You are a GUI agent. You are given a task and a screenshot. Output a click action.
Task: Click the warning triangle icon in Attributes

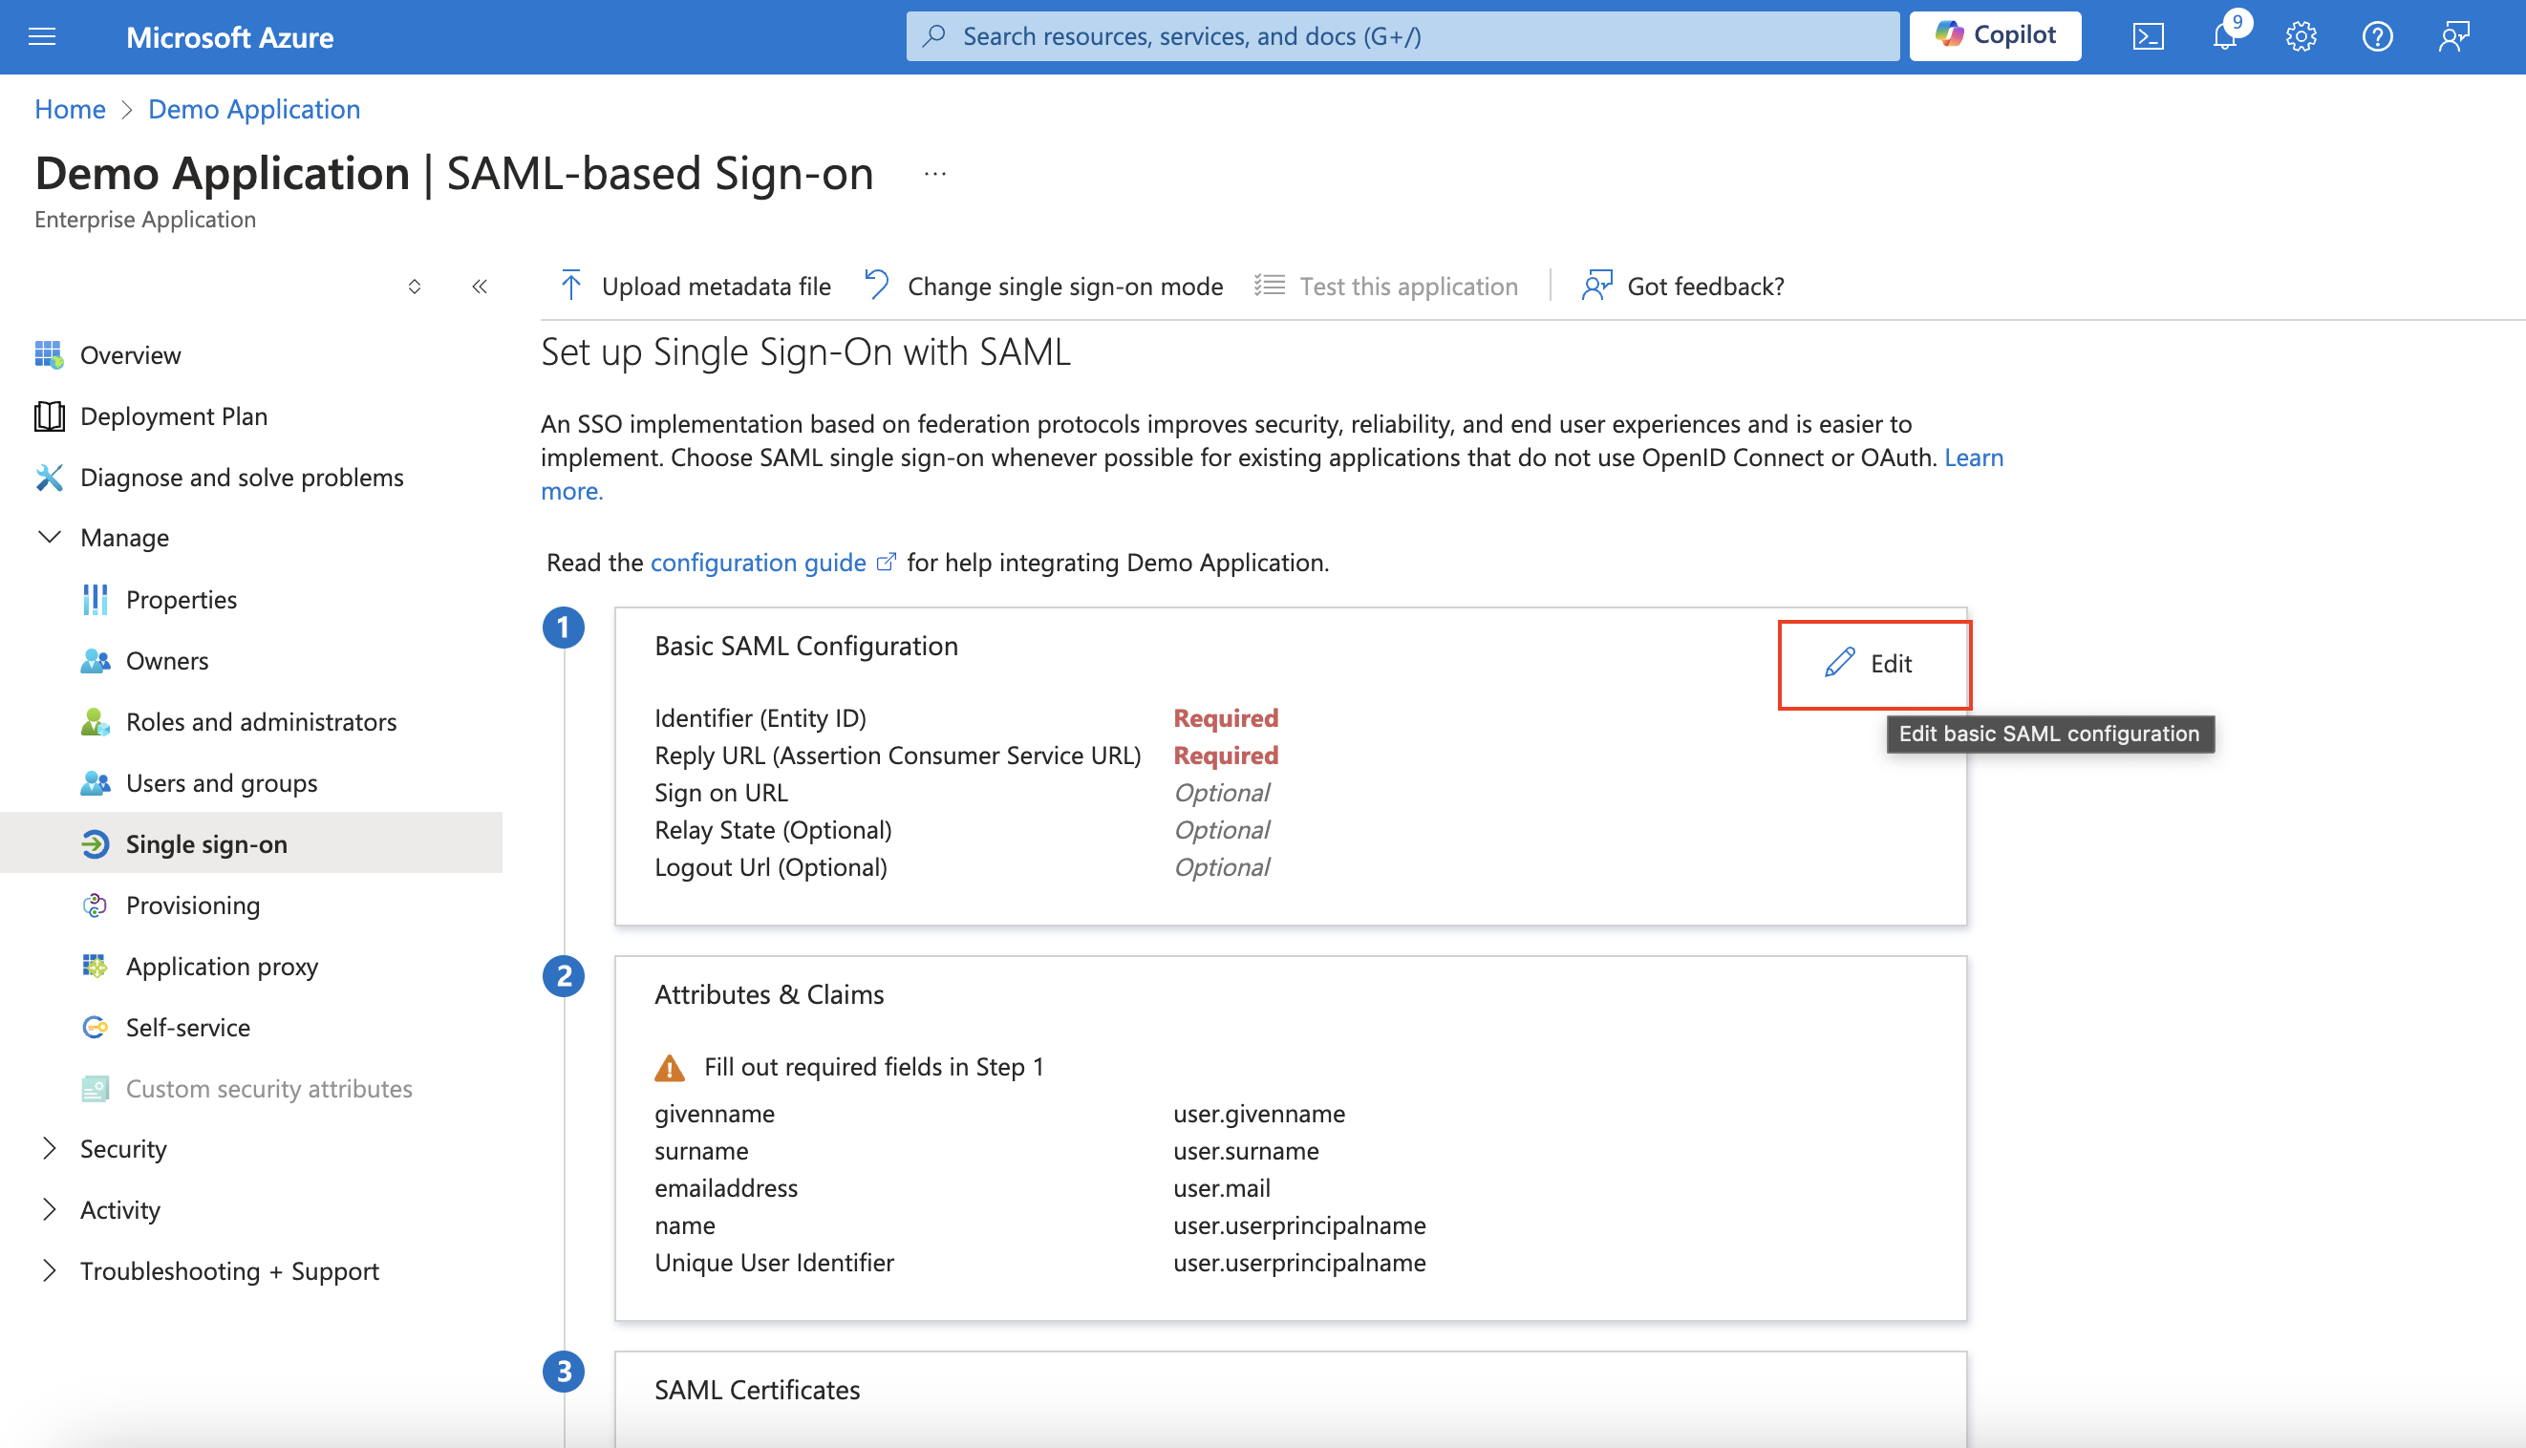(x=670, y=1067)
